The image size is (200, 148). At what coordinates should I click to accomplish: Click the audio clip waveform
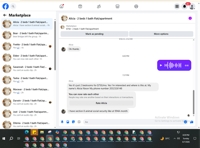pyautogui.click(x=173, y=65)
